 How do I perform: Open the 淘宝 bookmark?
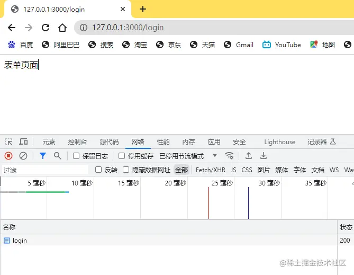click(x=134, y=45)
